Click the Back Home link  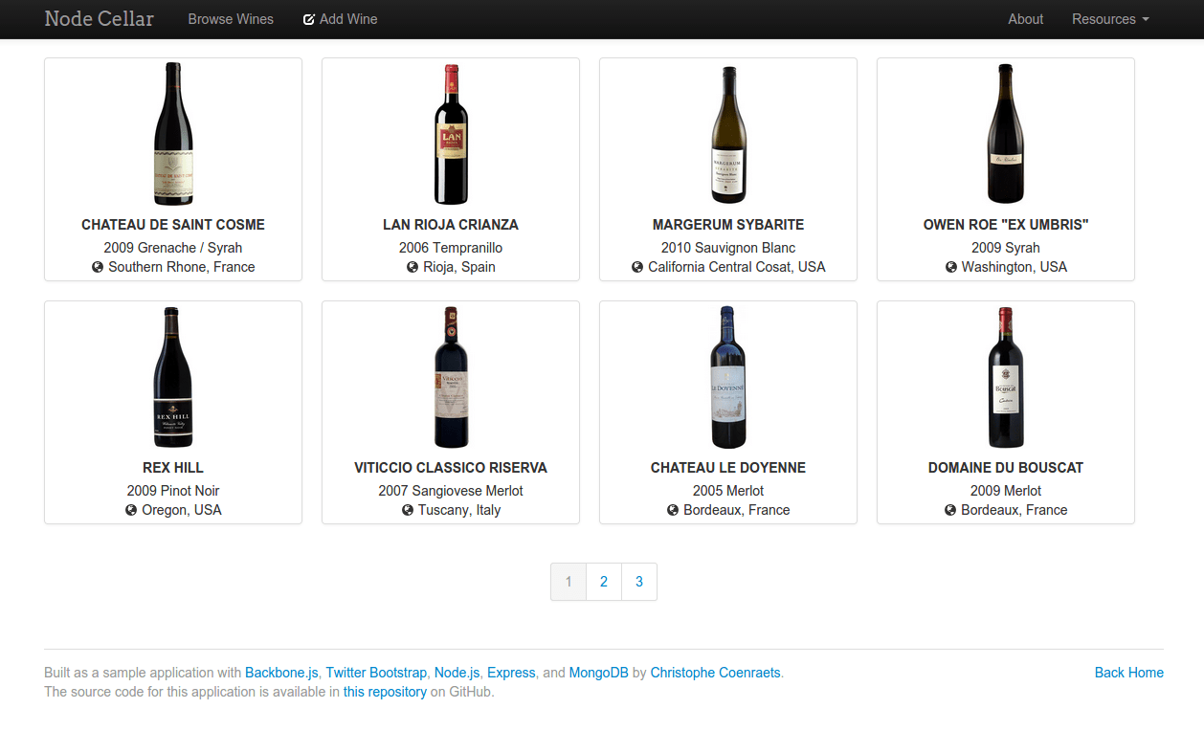[x=1129, y=673]
